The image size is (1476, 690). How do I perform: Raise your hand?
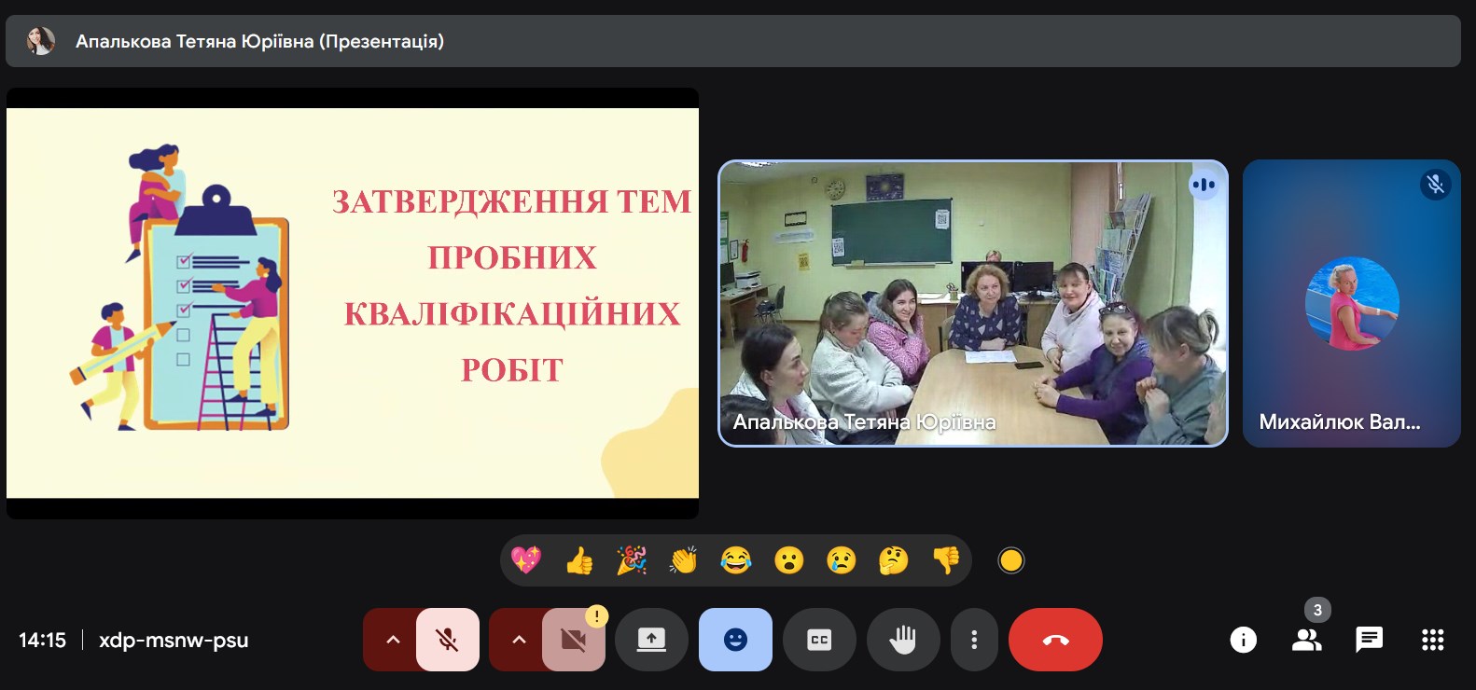[x=902, y=640]
